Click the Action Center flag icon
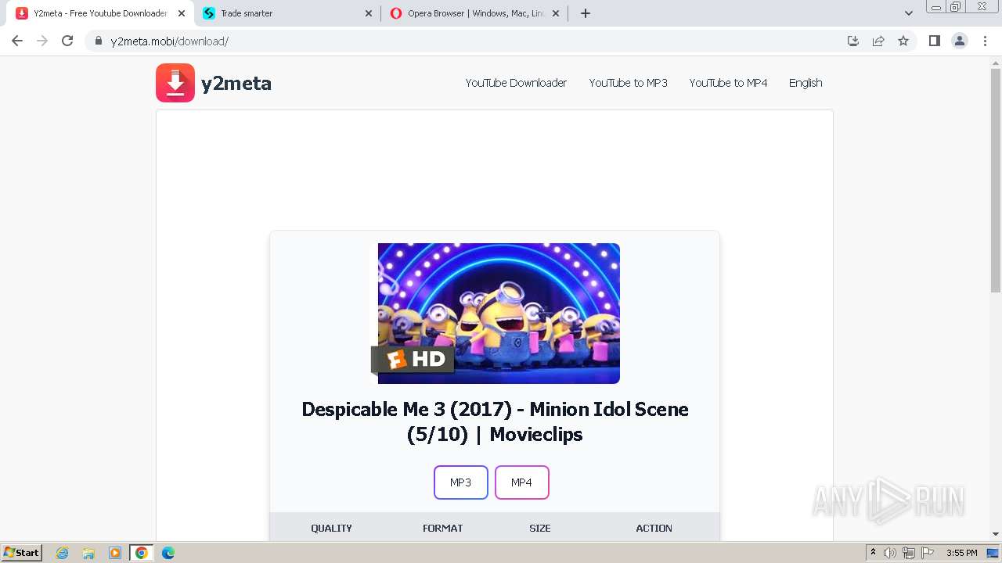The width and height of the screenshot is (1002, 563). click(928, 553)
